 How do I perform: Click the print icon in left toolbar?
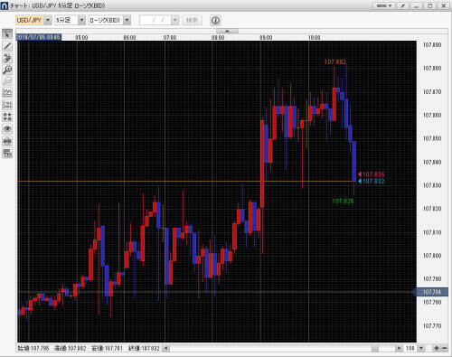pos(7,141)
